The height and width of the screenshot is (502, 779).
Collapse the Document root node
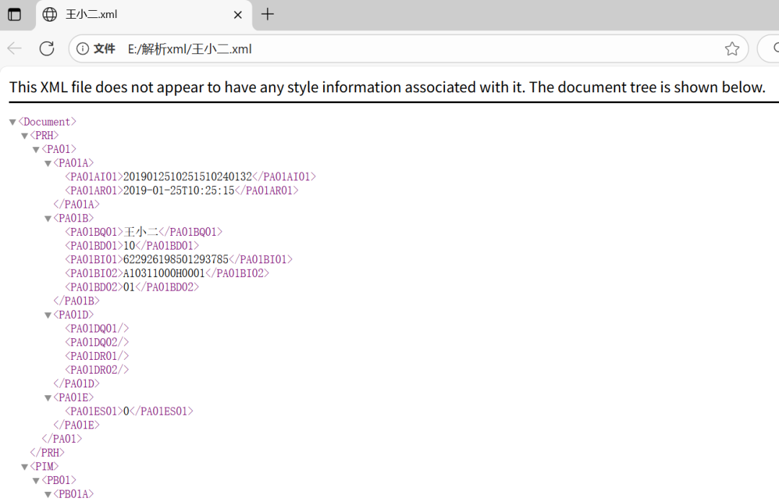pos(12,123)
